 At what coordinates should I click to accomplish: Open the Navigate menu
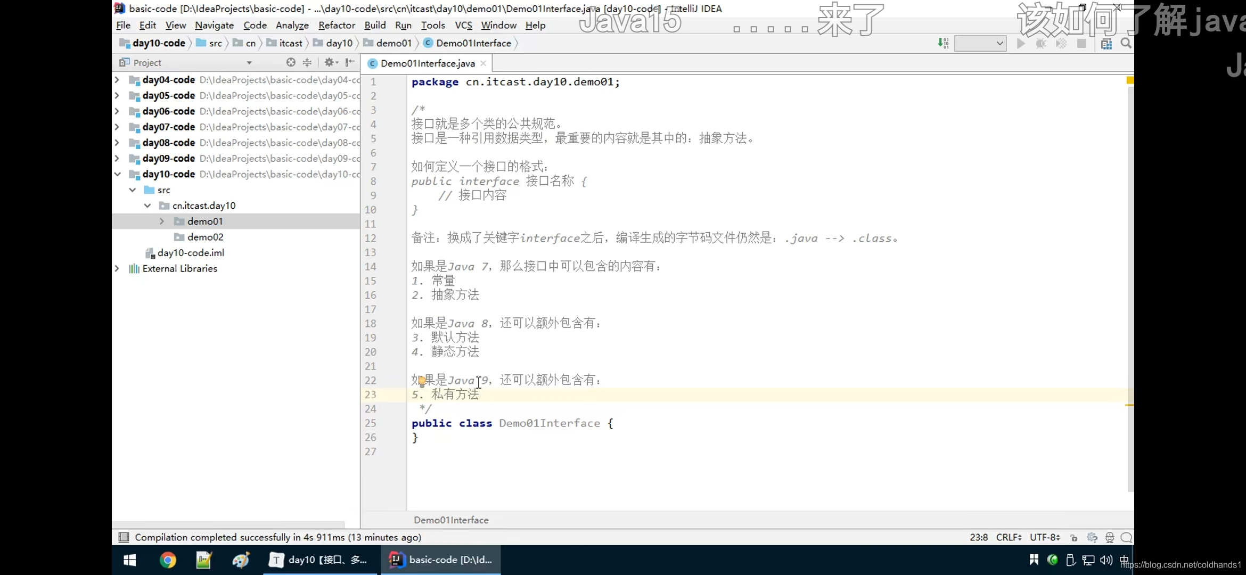[x=214, y=25]
